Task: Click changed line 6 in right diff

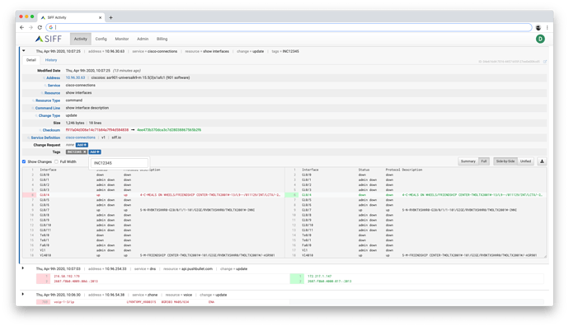Action: (x=415, y=195)
